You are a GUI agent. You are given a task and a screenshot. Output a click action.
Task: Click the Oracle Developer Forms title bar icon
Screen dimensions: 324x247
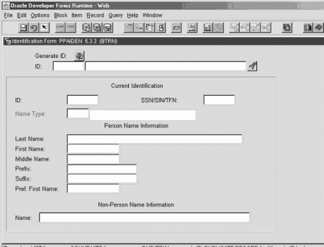pyautogui.click(x=6, y=6)
